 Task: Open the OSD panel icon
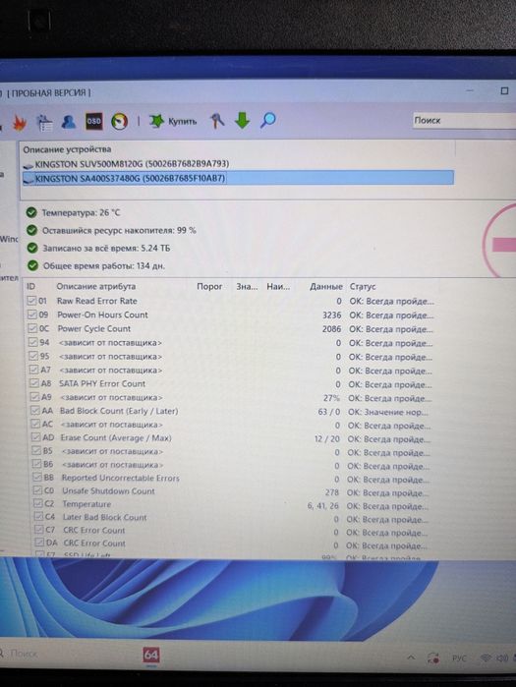pyautogui.click(x=93, y=121)
